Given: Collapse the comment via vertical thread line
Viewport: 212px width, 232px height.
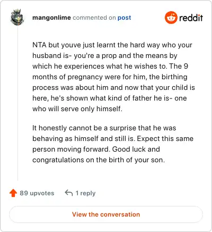Looking at the screenshot, I should [17, 103].
